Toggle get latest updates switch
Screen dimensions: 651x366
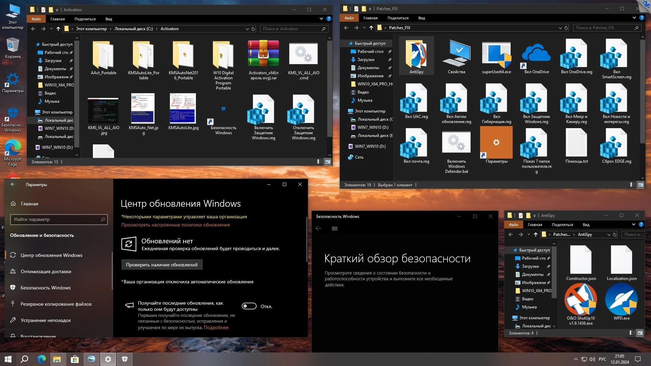tap(249, 306)
